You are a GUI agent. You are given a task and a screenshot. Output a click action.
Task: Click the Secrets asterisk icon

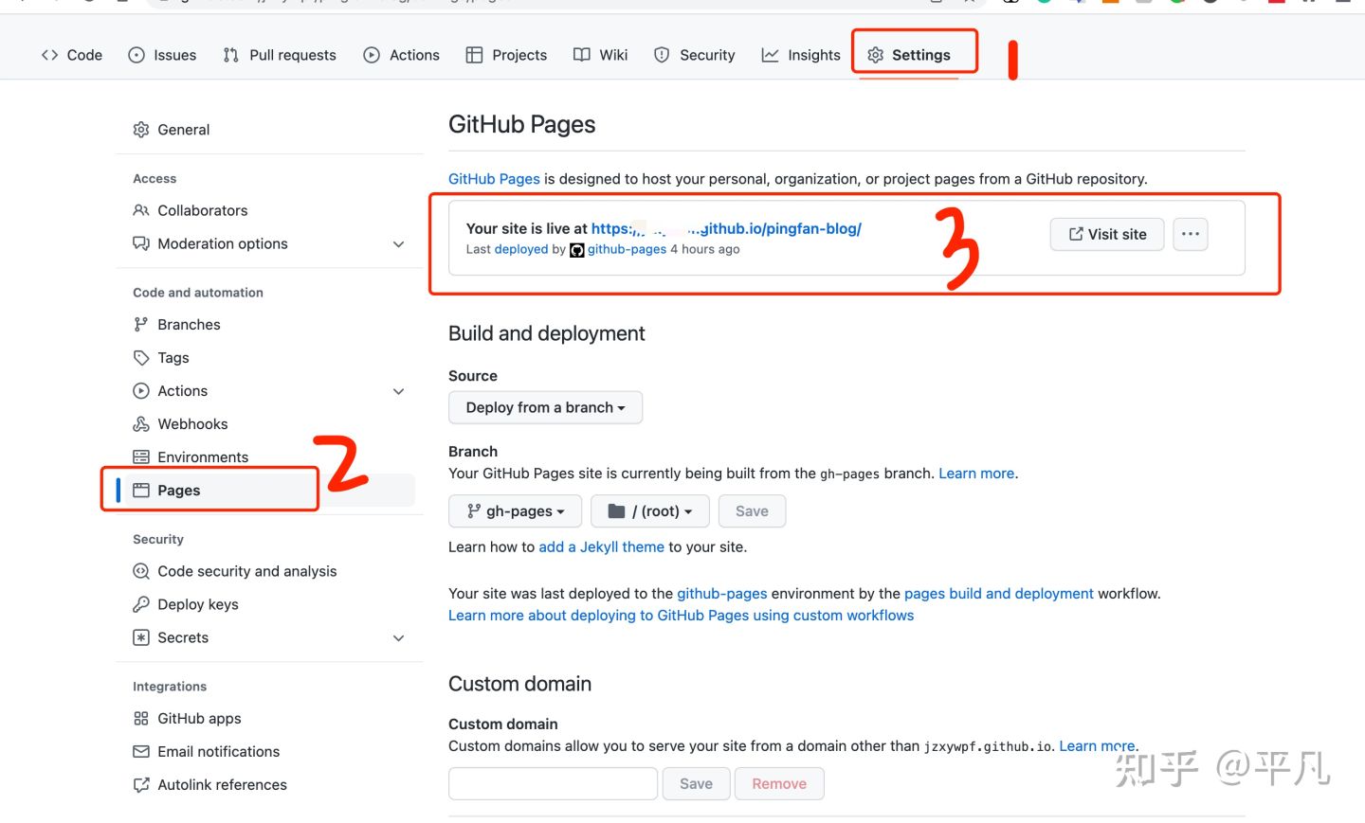(141, 637)
